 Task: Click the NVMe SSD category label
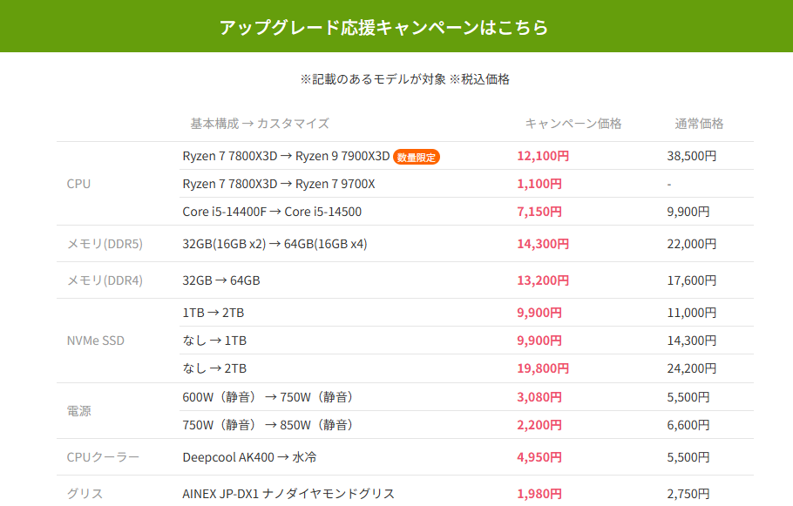click(95, 340)
